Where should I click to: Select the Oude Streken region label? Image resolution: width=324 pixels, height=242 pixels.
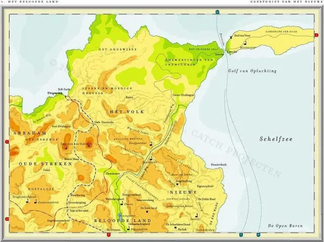46,164
